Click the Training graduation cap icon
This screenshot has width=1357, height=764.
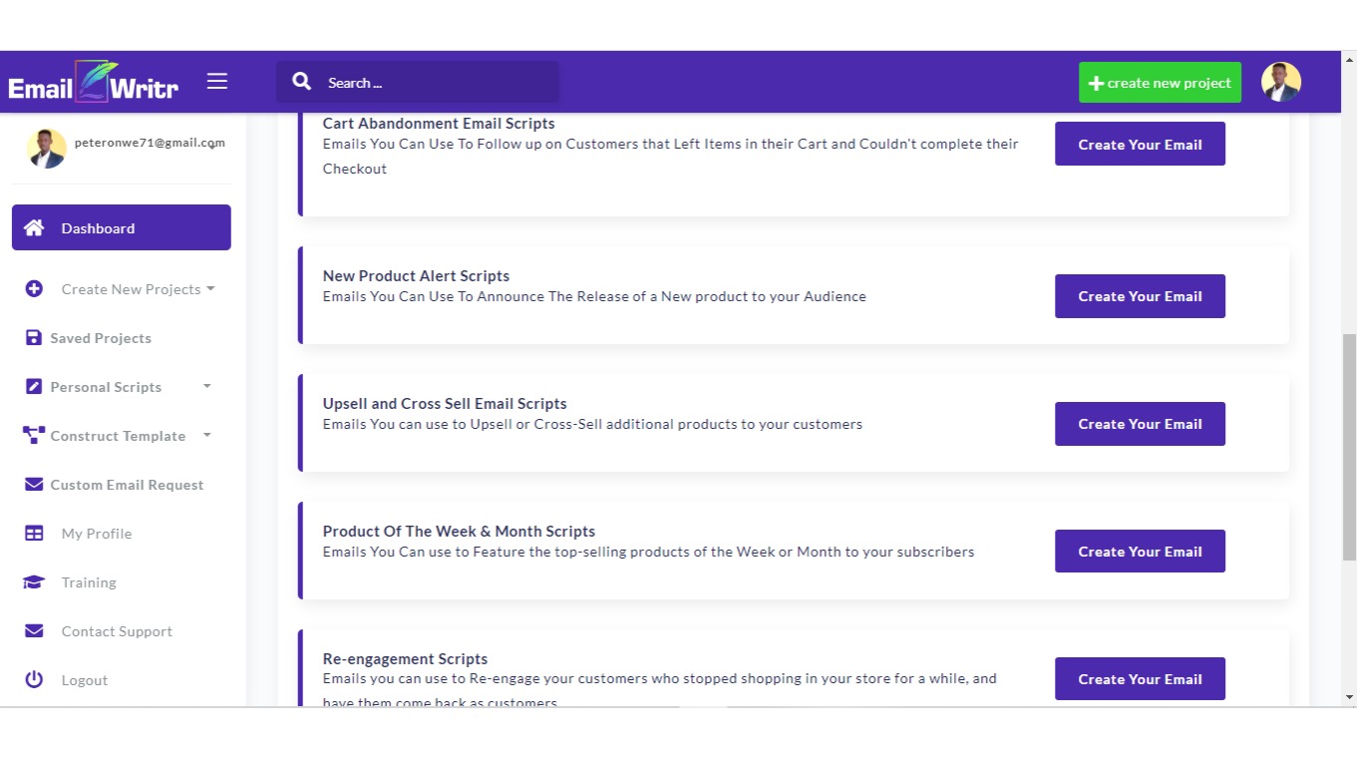pos(34,582)
